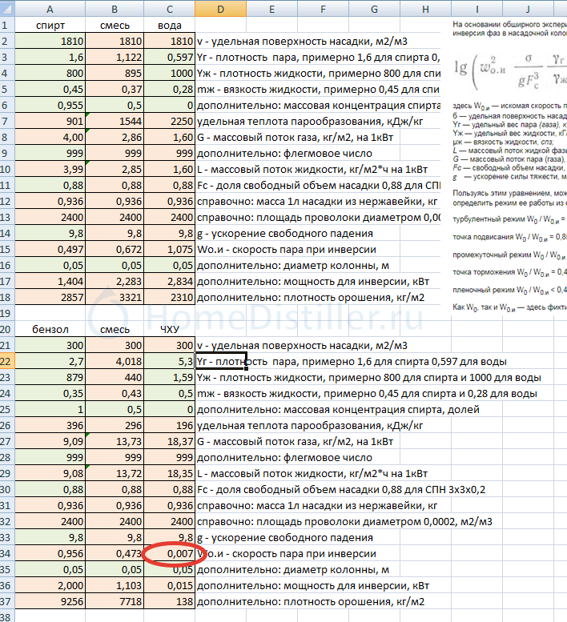This screenshot has width=567, height=622.
Task: Click text 'точка подвисания' in notes
Action: tap(483, 237)
